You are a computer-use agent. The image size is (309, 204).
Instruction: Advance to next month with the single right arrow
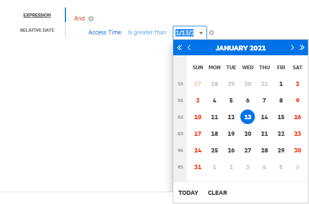[292, 48]
